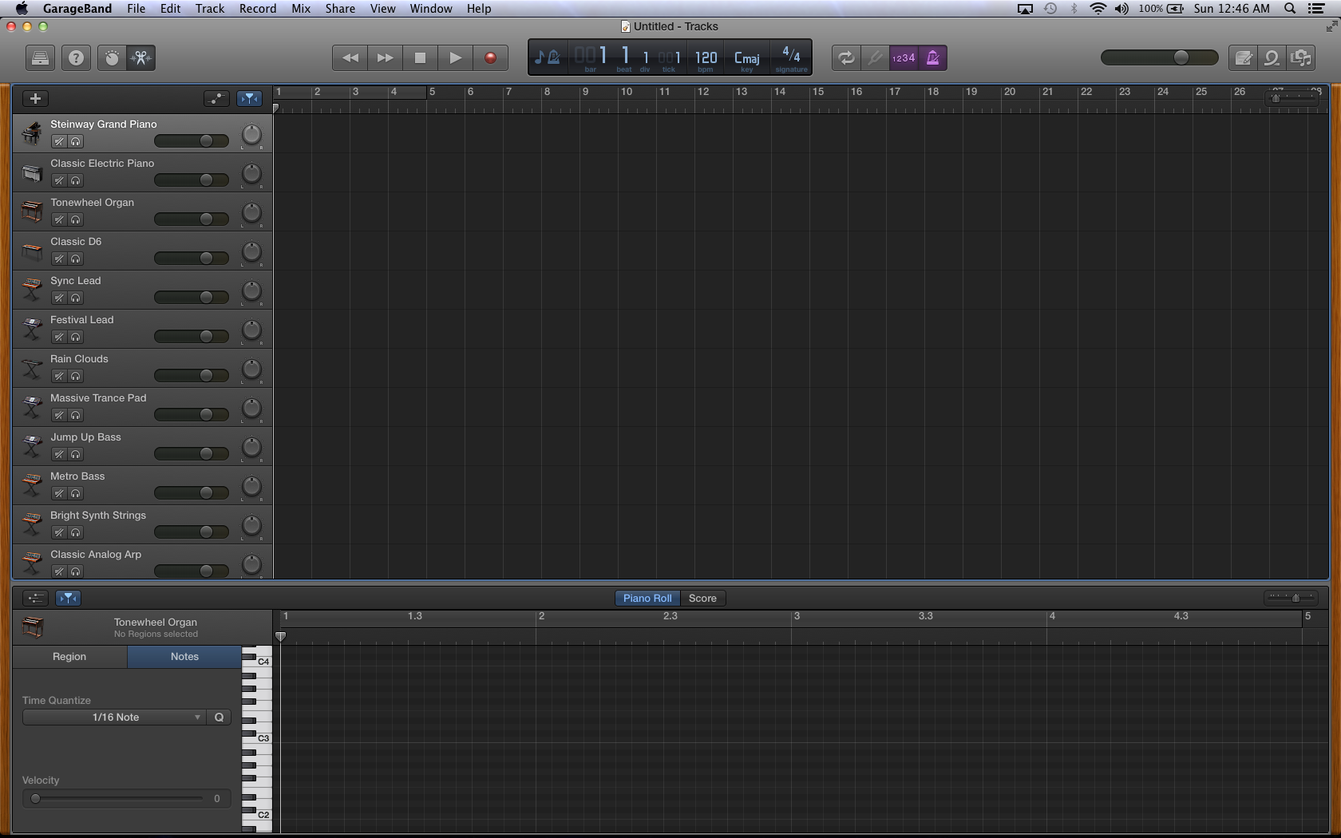Click the display mode note icon in LCD

tap(548, 57)
